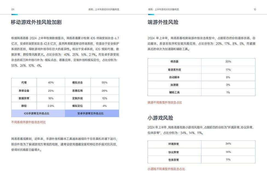Screen dimensions: 267x188
Task: Select the 2.9% cell beside 群控
Action: tap(51, 106)
